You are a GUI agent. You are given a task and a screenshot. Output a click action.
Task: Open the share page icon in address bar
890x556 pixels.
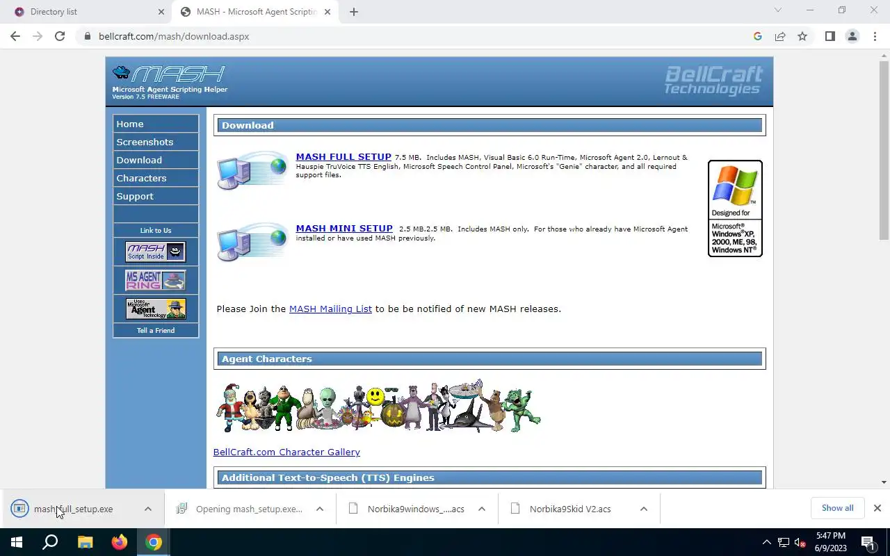click(x=780, y=36)
